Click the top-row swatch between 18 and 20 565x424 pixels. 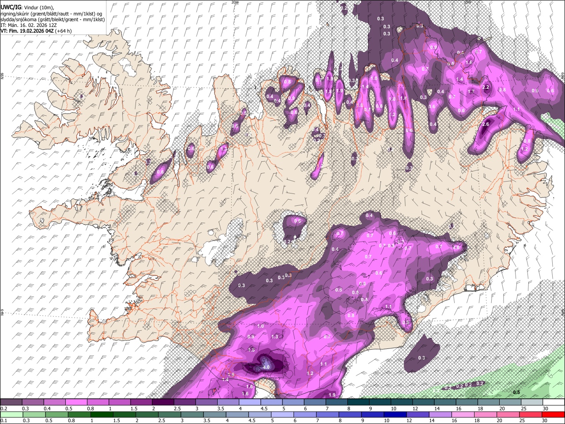point(489,402)
